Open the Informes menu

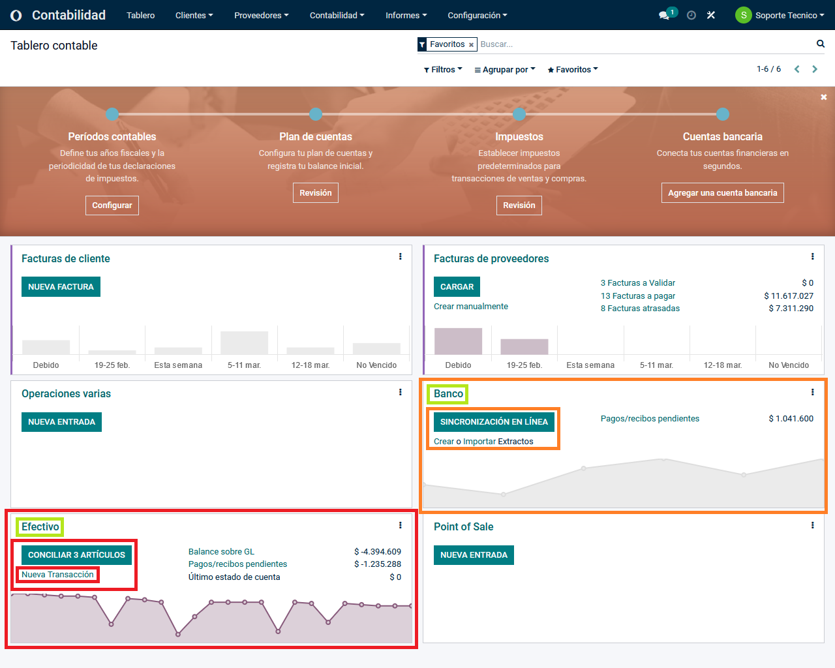point(406,15)
